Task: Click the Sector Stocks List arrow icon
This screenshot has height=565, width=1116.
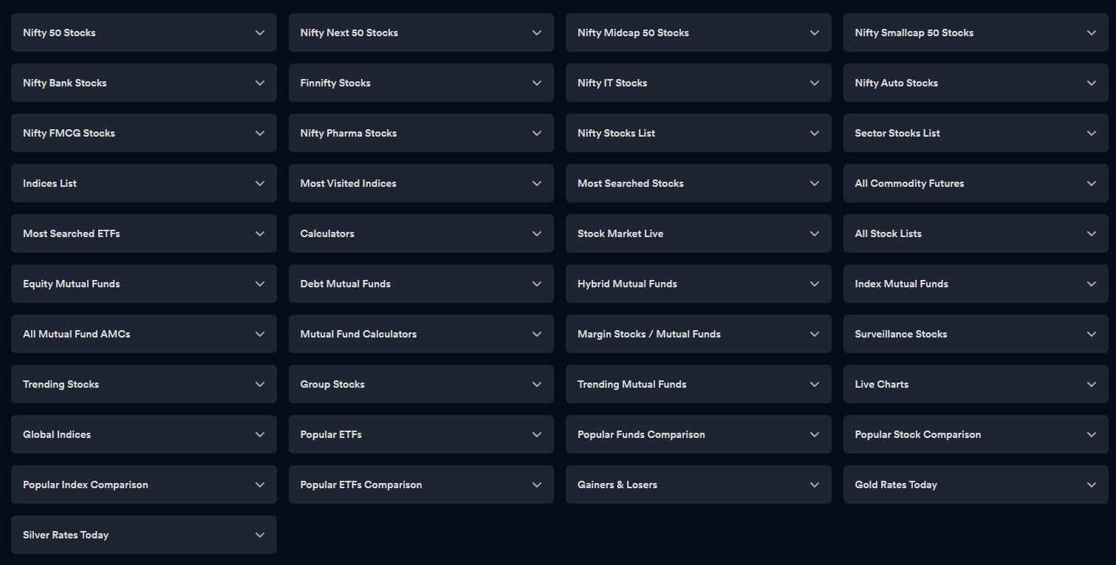Action: (x=1092, y=133)
